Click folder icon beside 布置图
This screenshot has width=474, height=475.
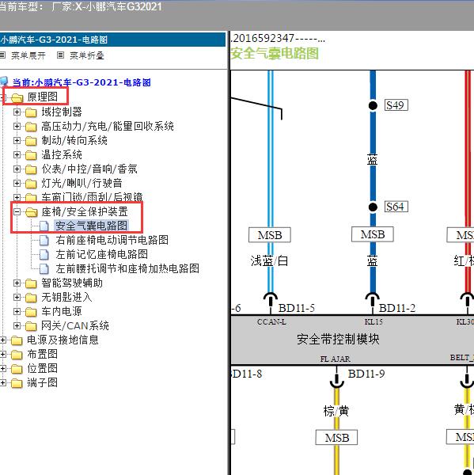click(17, 355)
